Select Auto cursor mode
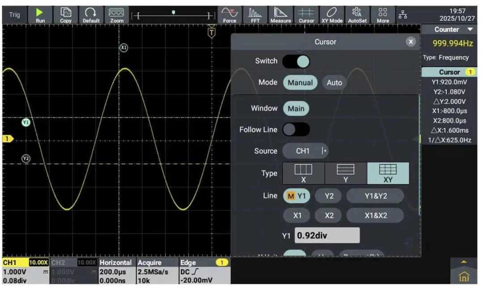This screenshot has height=289, width=483. pos(334,83)
